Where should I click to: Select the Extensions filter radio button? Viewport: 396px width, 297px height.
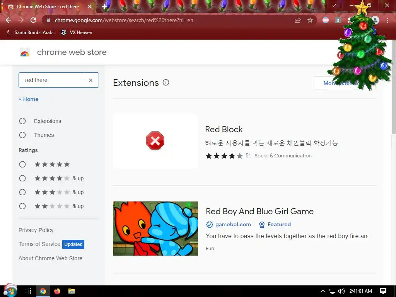click(22, 121)
